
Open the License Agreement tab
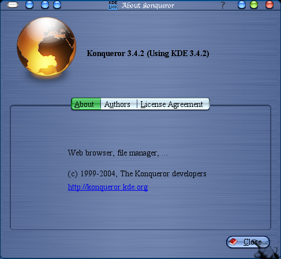tap(173, 104)
